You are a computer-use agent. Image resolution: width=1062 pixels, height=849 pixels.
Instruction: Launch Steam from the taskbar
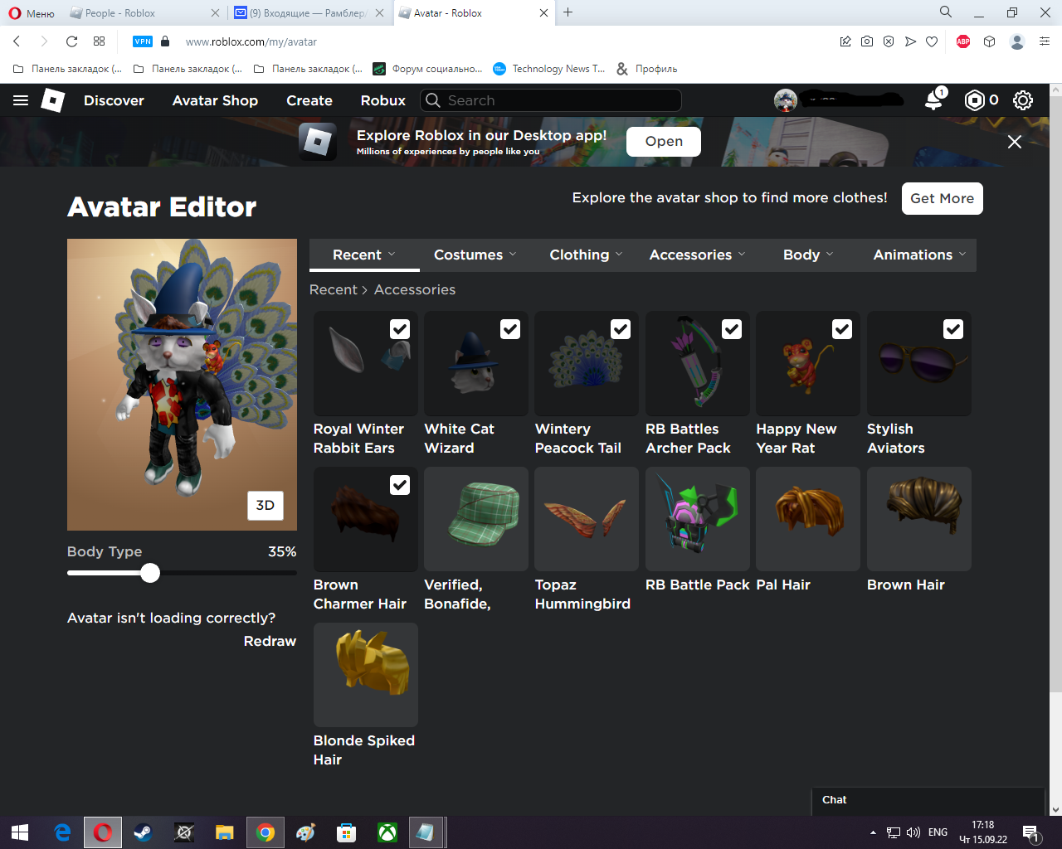pyautogui.click(x=143, y=832)
